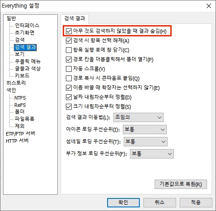Open '파일목록' index settings
The image size is (216, 211).
(x=25, y=119)
